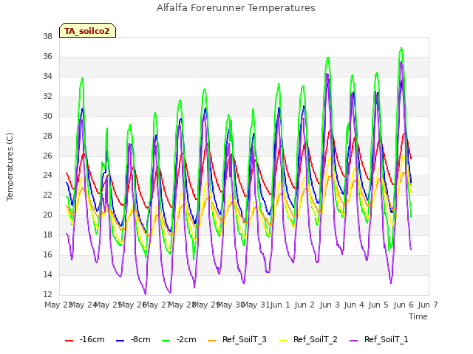Toggle the Ref_SoilT_3 legend entry
Viewport: 473px width, 354px height.
pos(237,339)
